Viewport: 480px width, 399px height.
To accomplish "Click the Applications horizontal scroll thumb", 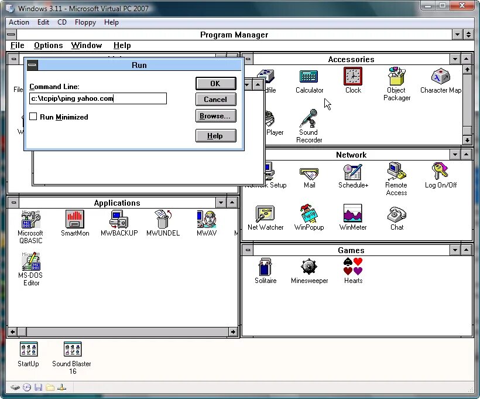I will (x=22, y=332).
